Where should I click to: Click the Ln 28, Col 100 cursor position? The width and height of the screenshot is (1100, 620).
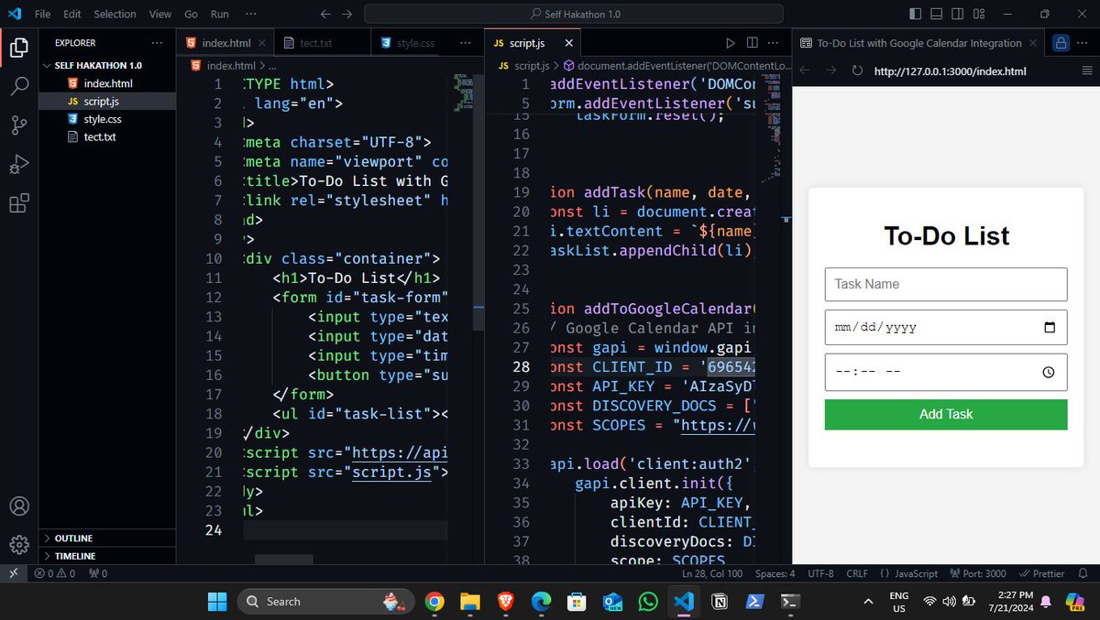pos(712,573)
